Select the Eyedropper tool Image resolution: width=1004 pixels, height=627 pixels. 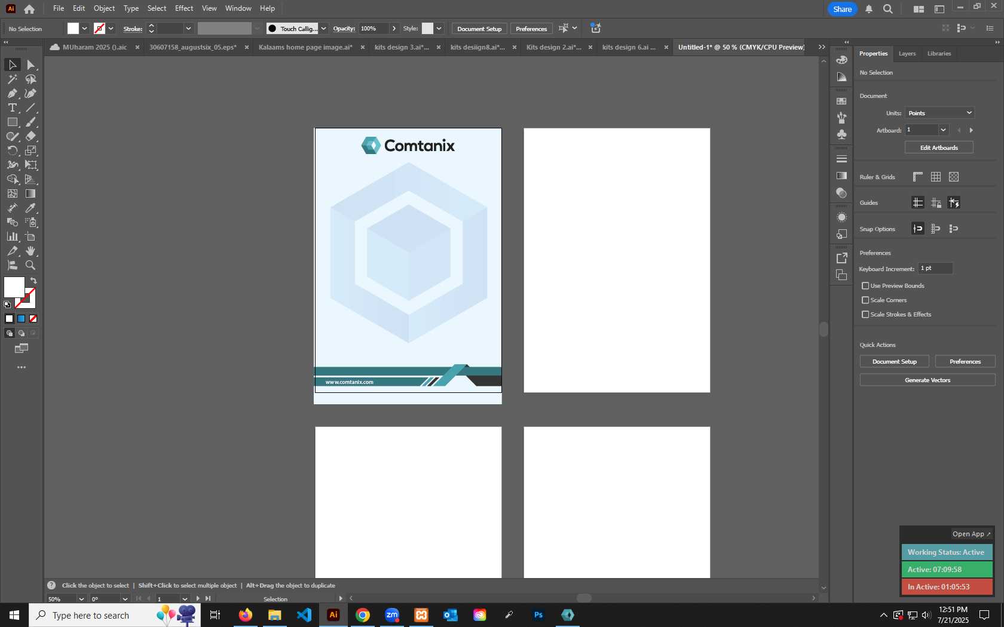tap(31, 208)
